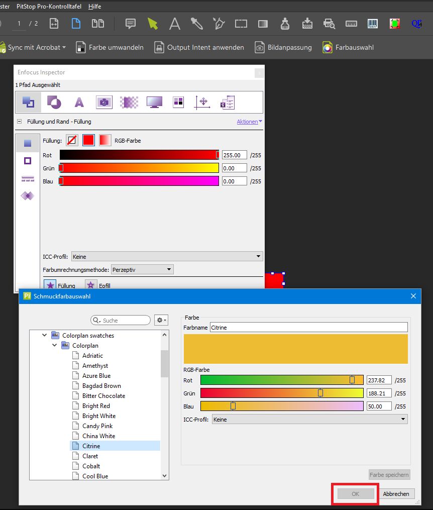Click the OK button
The image size is (433, 510).
[355, 494]
